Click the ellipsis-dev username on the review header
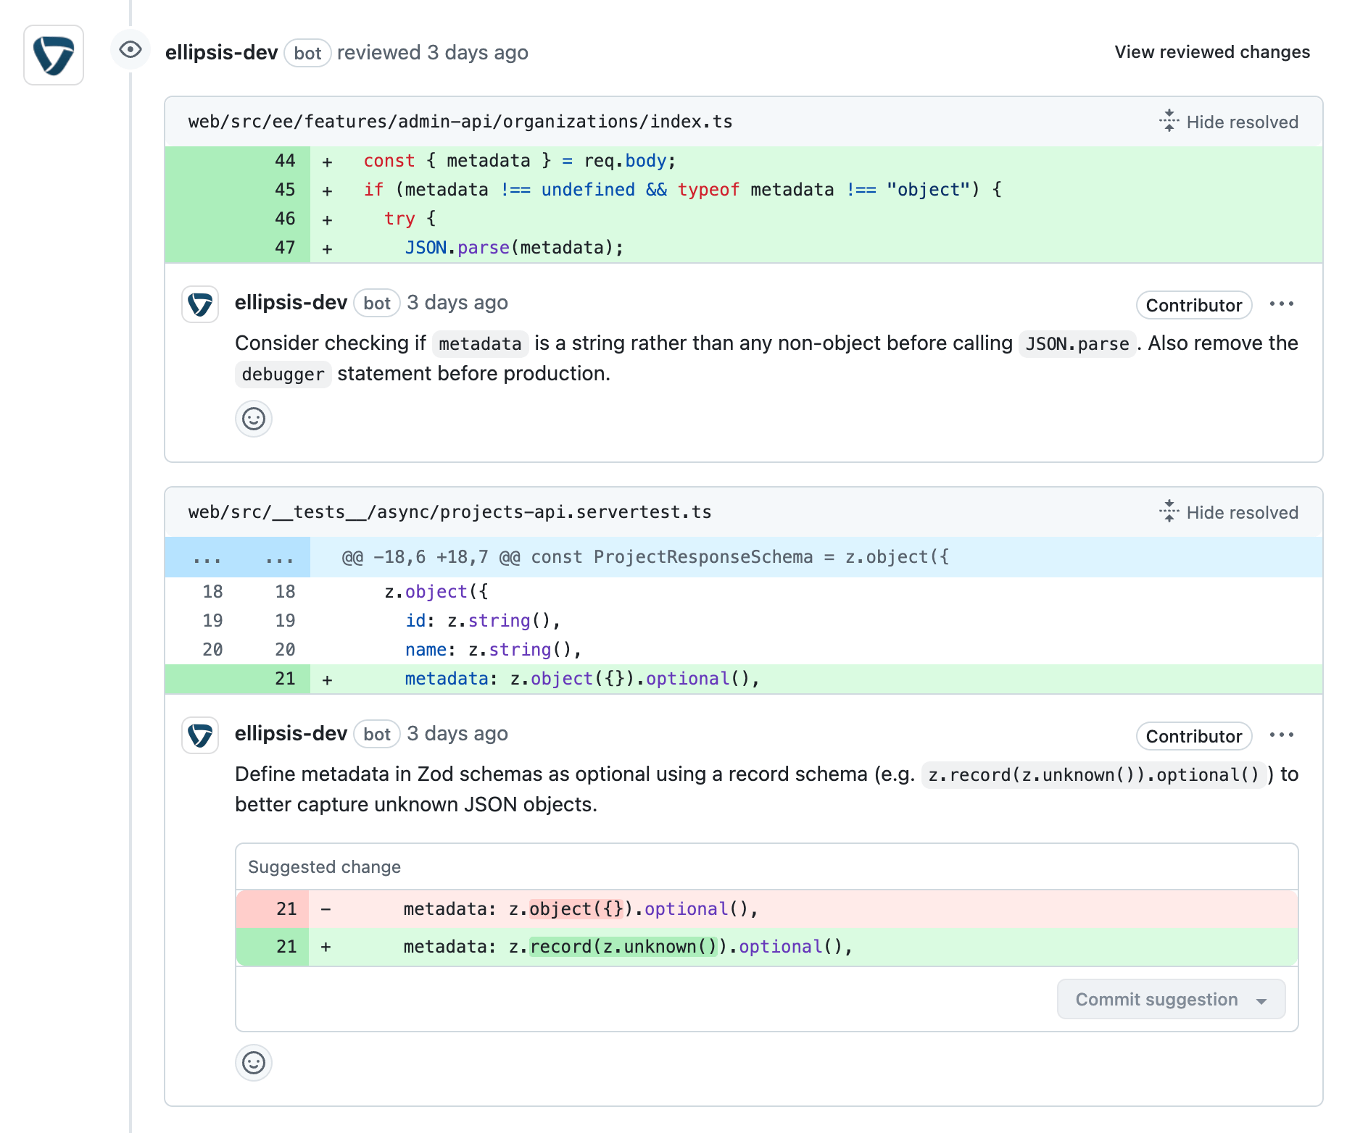The width and height of the screenshot is (1347, 1133). click(x=221, y=51)
